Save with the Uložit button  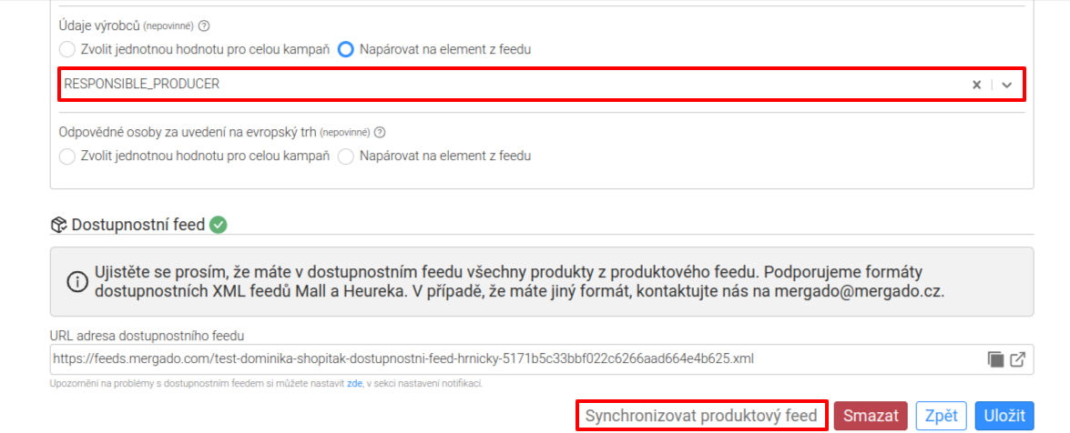click(x=1004, y=416)
